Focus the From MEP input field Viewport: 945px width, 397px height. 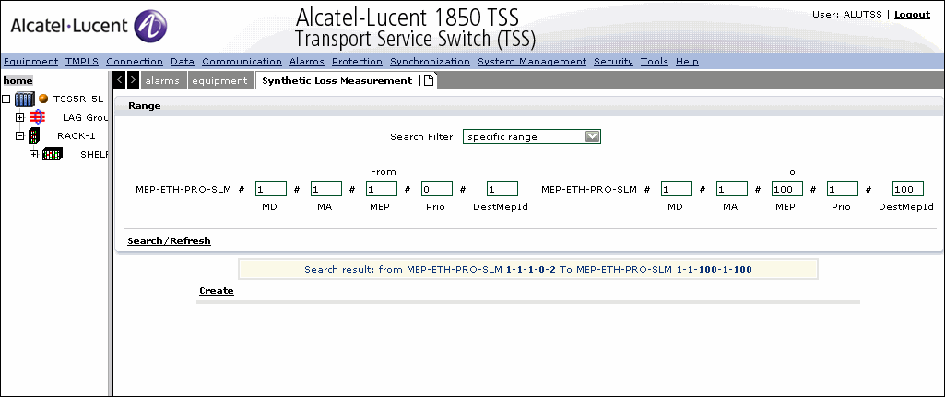[x=382, y=189]
